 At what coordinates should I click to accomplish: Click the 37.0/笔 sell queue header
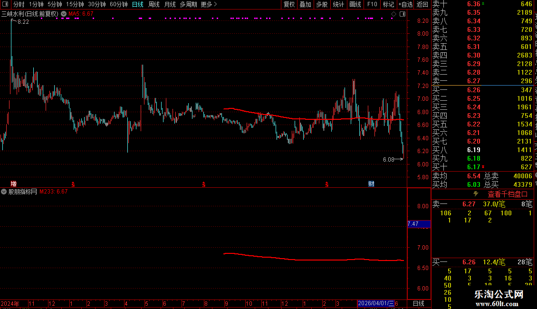tap(494, 204)
